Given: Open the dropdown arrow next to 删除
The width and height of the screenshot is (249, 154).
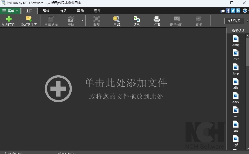Looking at the screenshot, I should click(x=82, y=20).
